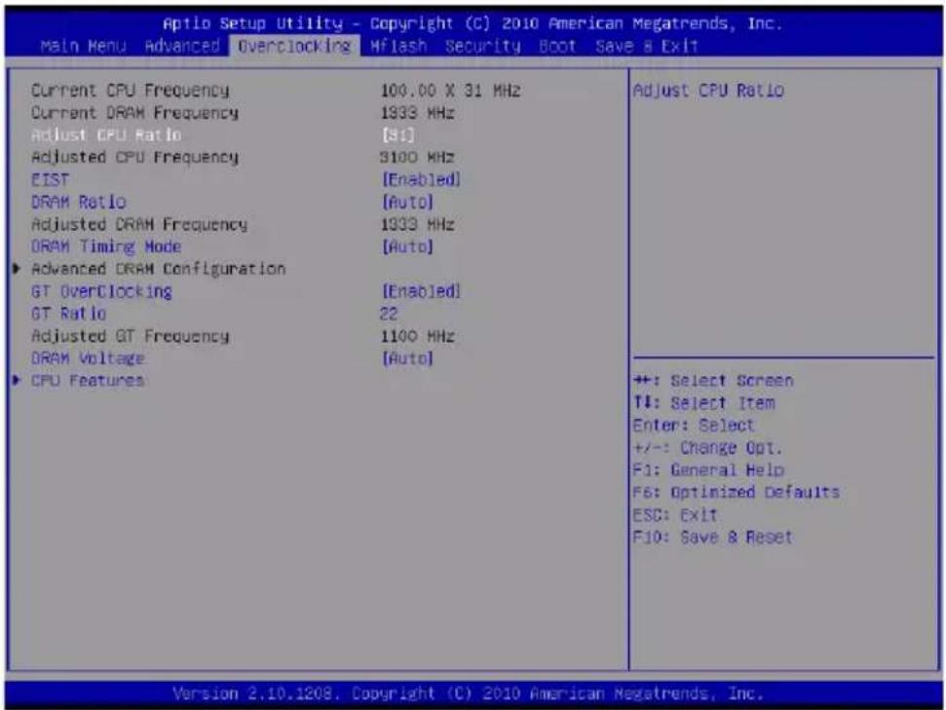The image size is (946, 710).
Task: Click the Select Item key hint
Action: click(703, 403)
